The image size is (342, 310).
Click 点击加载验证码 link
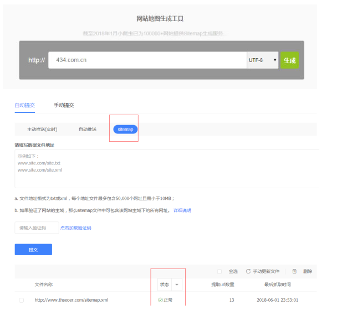point(75,228)
